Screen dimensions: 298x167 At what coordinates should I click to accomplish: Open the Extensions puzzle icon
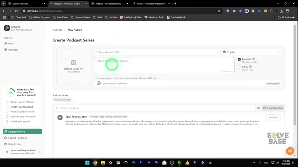[x=272, y=11]
